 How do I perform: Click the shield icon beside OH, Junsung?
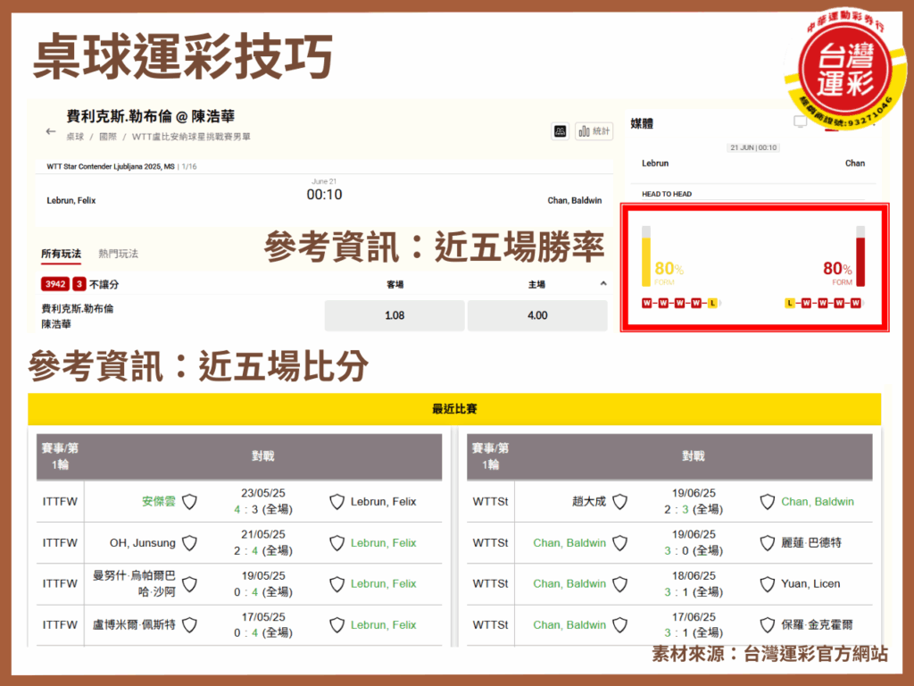189,543
